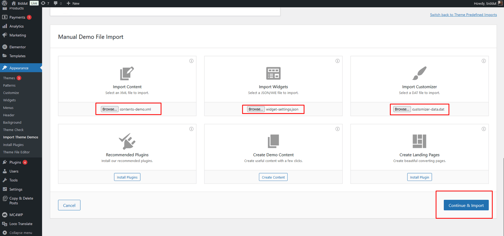Screen dimensions: 504x236
Task: Click the info icon on Import Widgets card
Action: (337, 61)
